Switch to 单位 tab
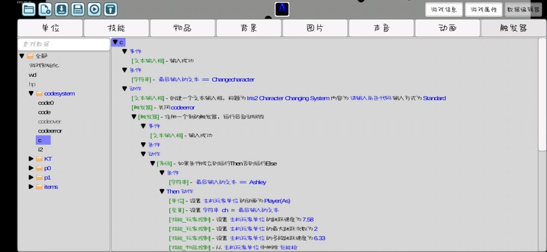547x252 pixels. [x=50, y=28]
